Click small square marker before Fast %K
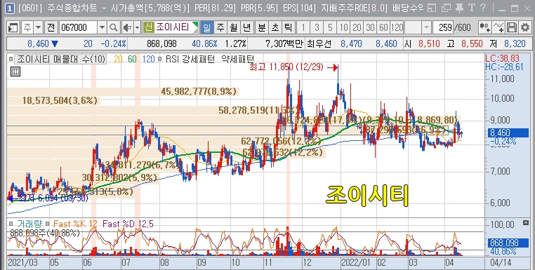The width and height of the screenshot is (535, 270). (48, 224)
